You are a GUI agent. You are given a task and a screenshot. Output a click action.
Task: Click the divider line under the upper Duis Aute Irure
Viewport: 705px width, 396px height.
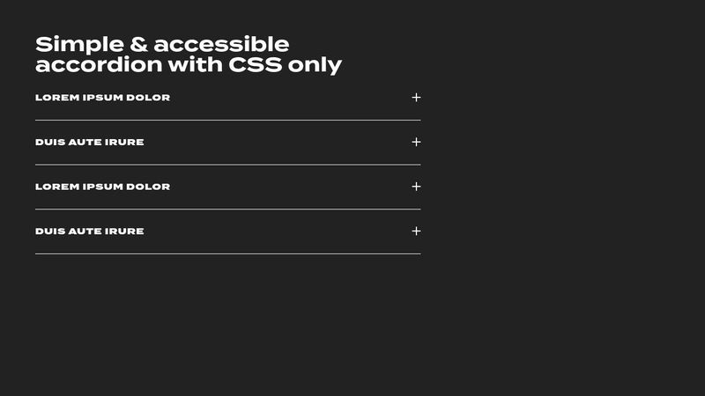click(227, 165)
